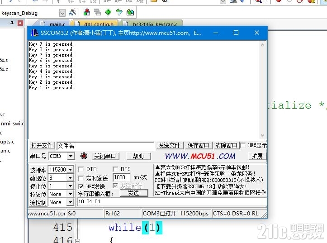This screenshot has width=327, height=243.
Task: Click the receive window scroll down arrow
Action: (263, 135)
